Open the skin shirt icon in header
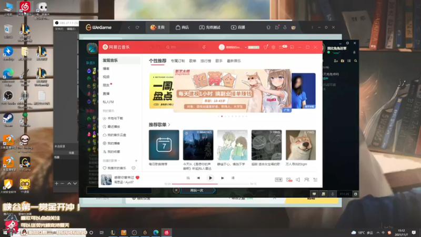421x237 pixels. click(266, 47)
